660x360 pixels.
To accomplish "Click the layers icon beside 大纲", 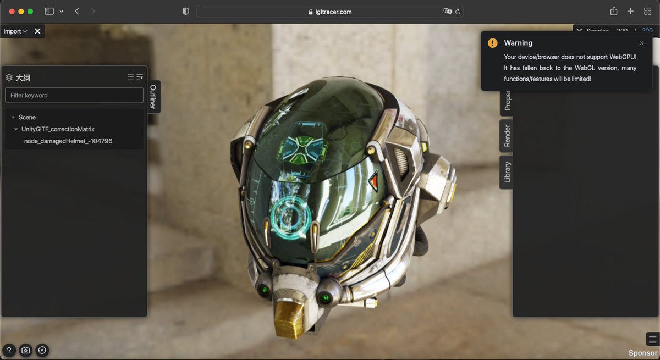I will (9, 77).
